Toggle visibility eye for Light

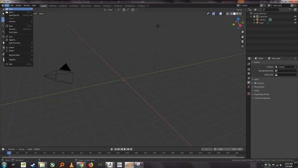pos(295,23)
